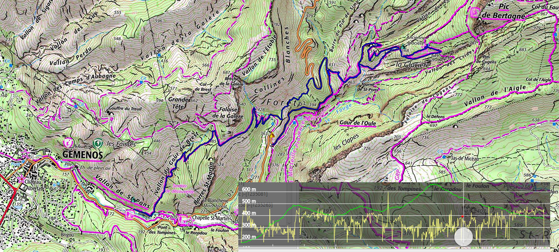Click the '200 m' label on the elevation chart

point(248,237)
